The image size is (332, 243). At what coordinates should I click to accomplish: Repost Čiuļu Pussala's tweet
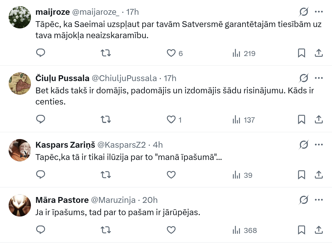[x=106, y=120]
